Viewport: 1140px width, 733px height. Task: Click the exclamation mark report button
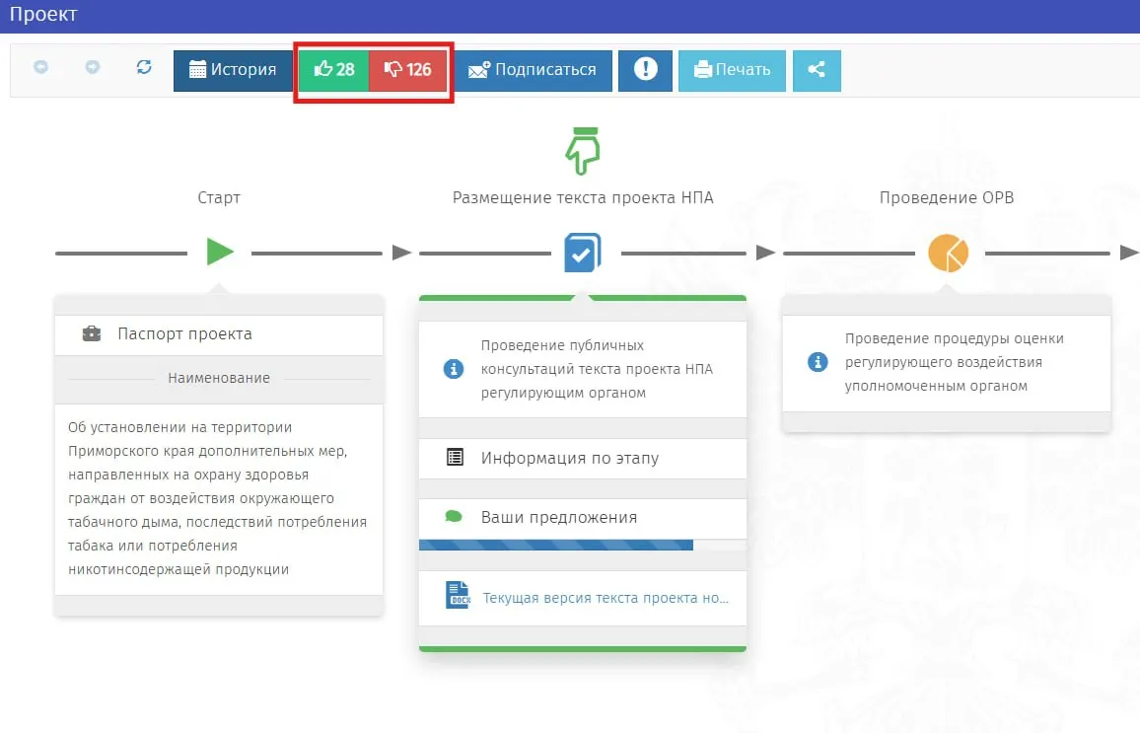coord(645,70)
